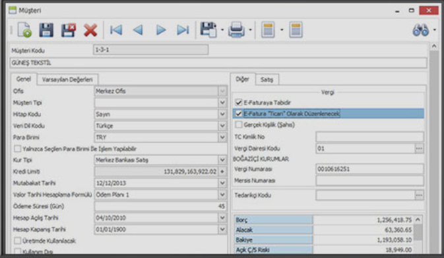
Task: Open the save-as dropdown arrow
Action: coord(222,30)
